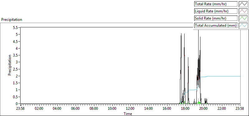Click the Precipitation graph caption above the plot
The height and width of the screenshot is (116, 249).
12,20
